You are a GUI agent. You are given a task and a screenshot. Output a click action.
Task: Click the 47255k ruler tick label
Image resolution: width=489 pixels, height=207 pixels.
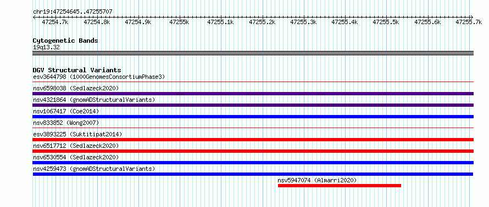[179, 22]
